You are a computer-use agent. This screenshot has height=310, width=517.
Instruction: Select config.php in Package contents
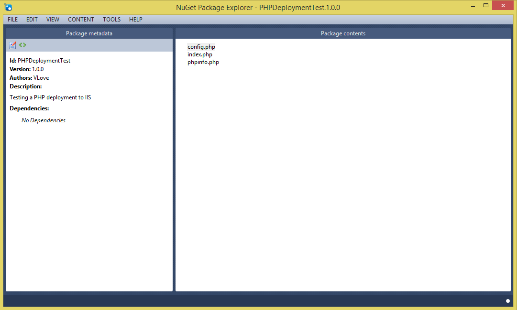tap(201, 46)
